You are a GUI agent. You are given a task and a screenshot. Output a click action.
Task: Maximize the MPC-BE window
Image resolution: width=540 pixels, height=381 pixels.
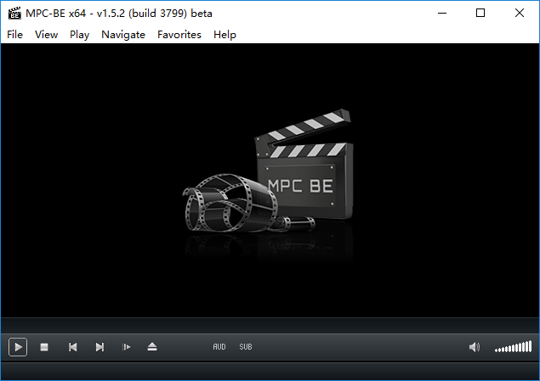(x=480, y=13)
